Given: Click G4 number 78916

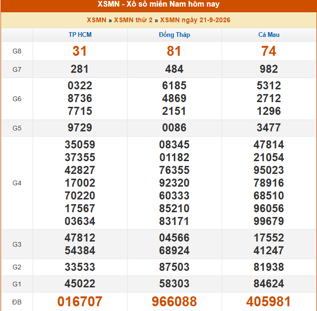Looking at the screenshot, I should (x=269, y=183).
